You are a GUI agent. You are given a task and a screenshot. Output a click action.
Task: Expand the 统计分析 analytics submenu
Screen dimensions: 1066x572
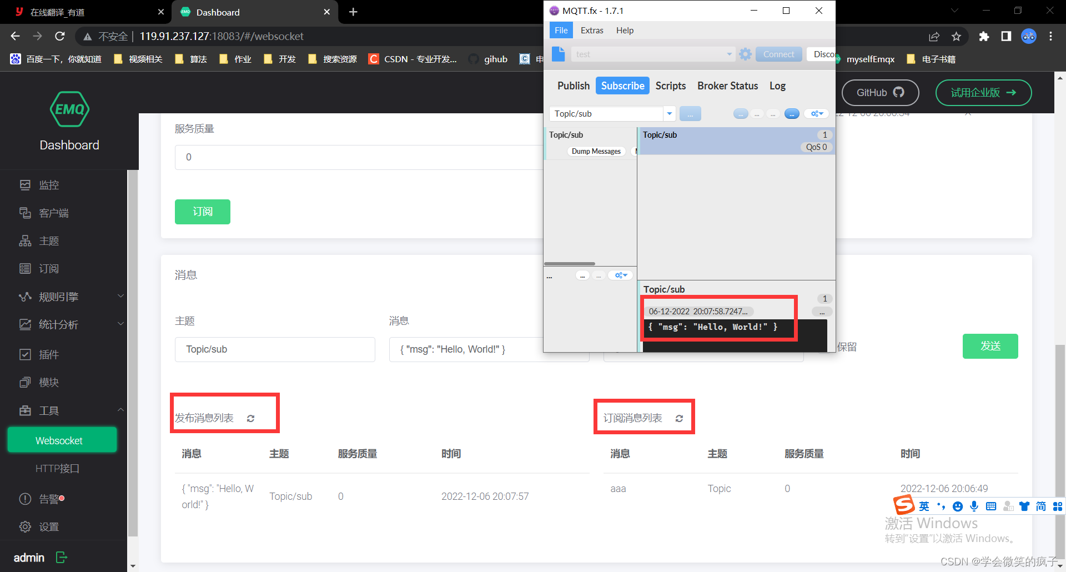point(120,324)
